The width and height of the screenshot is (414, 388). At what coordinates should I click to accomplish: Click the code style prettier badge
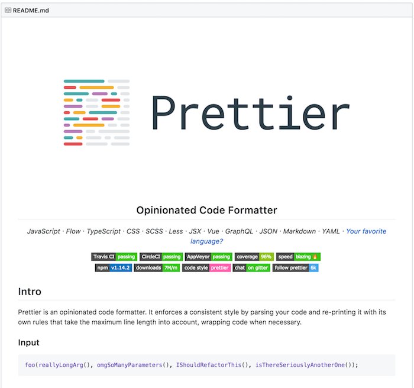click(x=206, y=267)
